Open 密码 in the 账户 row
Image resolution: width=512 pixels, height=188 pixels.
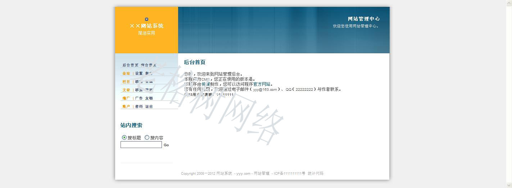pyautogui.click(x=139, y=107)
